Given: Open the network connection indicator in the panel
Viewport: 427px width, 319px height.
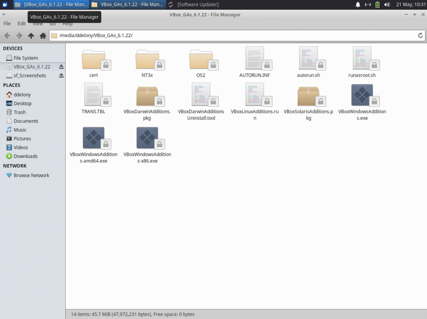Looking at the screenshot, I should 368,4.
